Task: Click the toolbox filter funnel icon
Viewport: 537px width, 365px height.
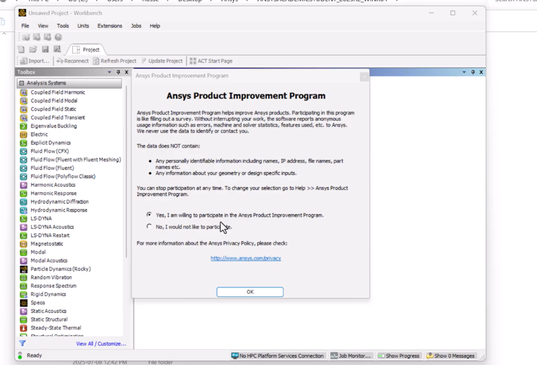Action: (x=23, y=343)
